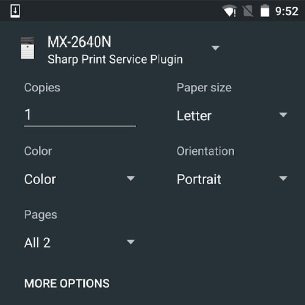The height and width of the screenshot is (305, 305).
Task: Open the Paper size Letter dropdown
Action: click(232, 116)
